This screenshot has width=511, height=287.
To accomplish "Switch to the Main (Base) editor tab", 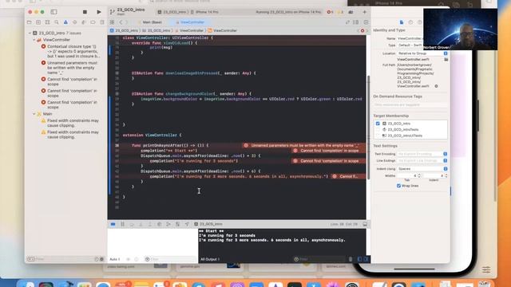I will click(x=153, y=22).
